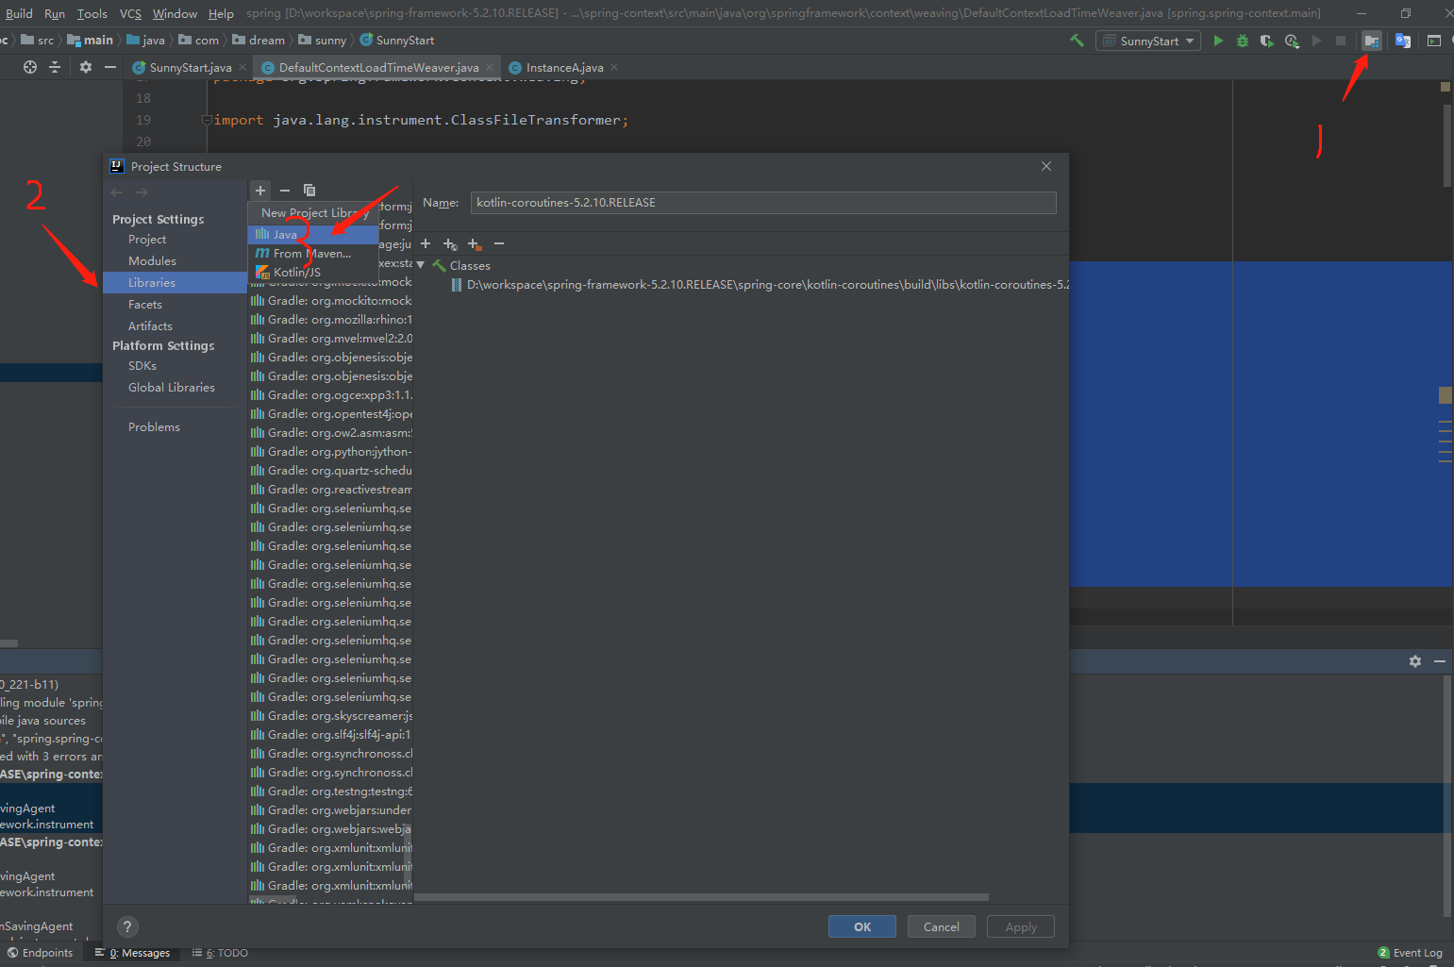Open the SunnyStart run configuration dropdown

(x=1148, y=41)
